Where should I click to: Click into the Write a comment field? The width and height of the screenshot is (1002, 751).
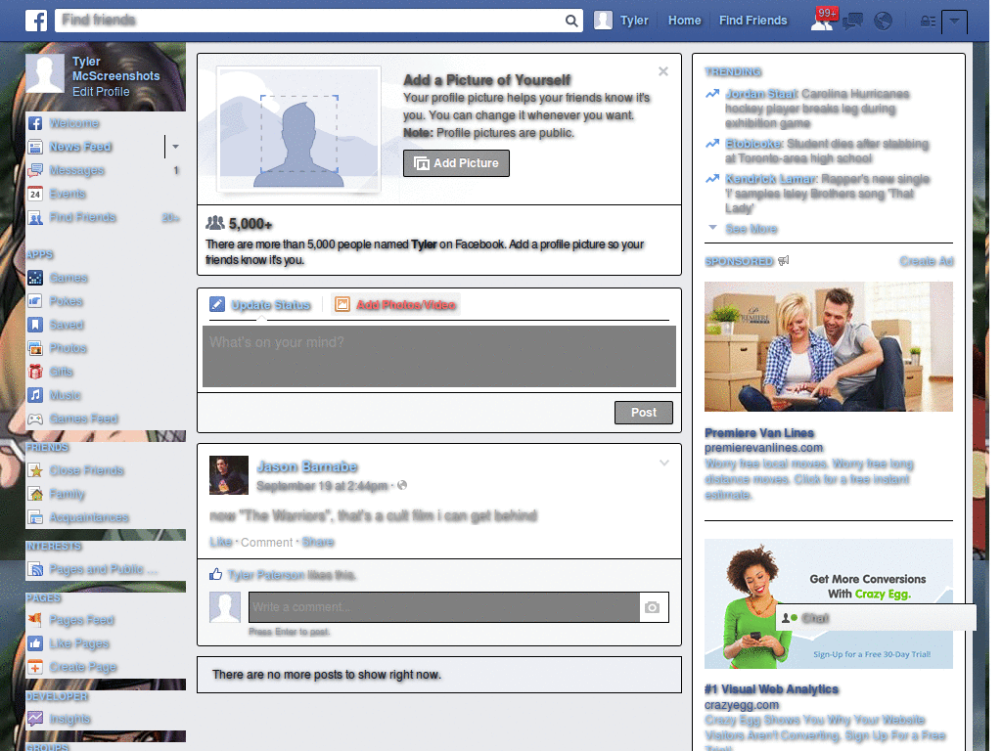coord(444,607)
